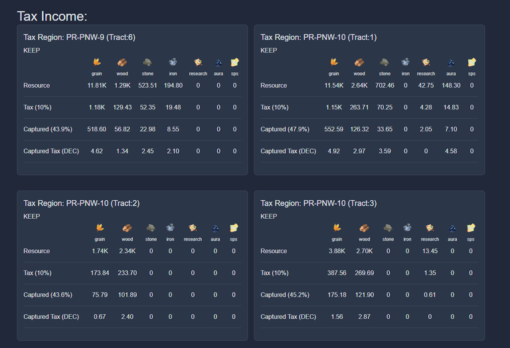Select stone icon in PR-PNW-10 Tract:3 card
This screenshot has width=510, height=348.
coord(388,227)
